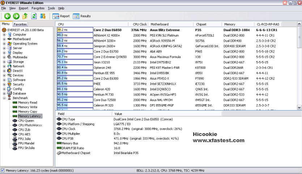Click the DRAM:FSB Ratio field row
The image size is (302, 174).
click(139, 148)
